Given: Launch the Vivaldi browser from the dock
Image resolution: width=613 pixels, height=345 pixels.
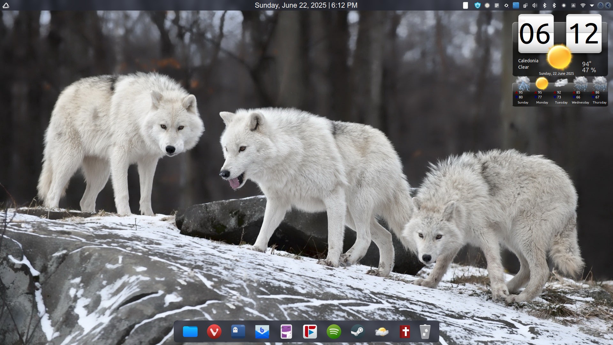Looking at the screenshot, I should [214, 332].
